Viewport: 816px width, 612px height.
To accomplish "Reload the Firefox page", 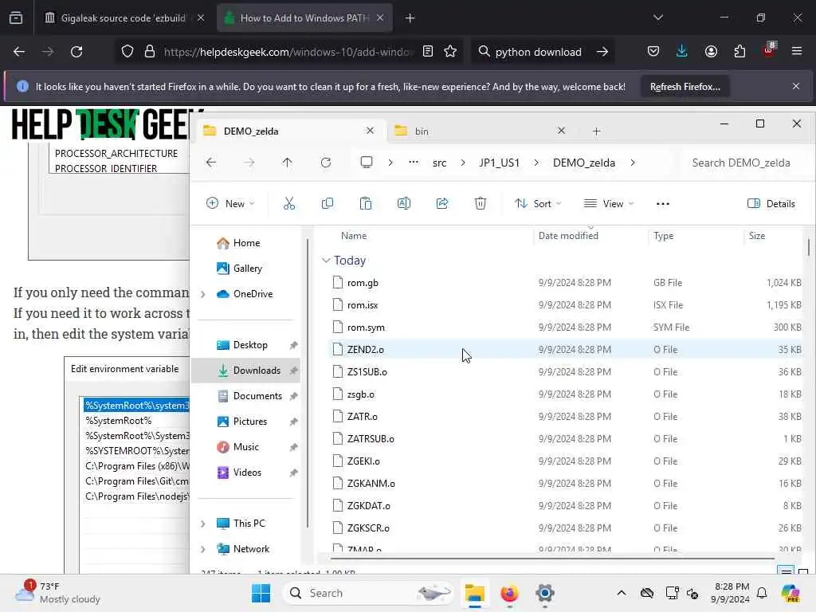I will coord(76,52).
